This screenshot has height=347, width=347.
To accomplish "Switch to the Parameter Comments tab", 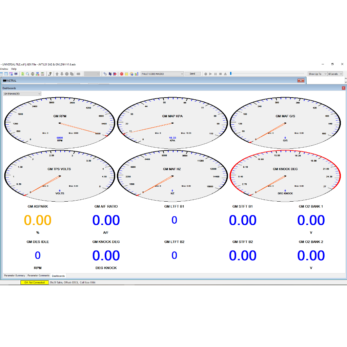I will pos(39,275).
